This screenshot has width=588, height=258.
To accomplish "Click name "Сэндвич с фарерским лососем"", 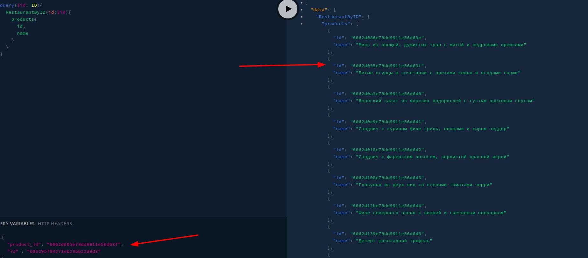I will coord(433,157).
